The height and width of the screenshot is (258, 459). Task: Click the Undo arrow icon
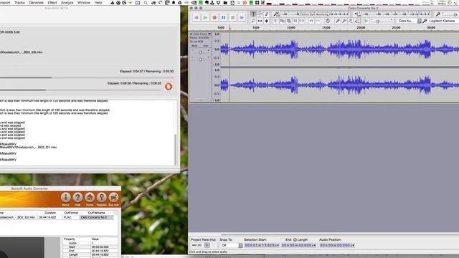311,21
